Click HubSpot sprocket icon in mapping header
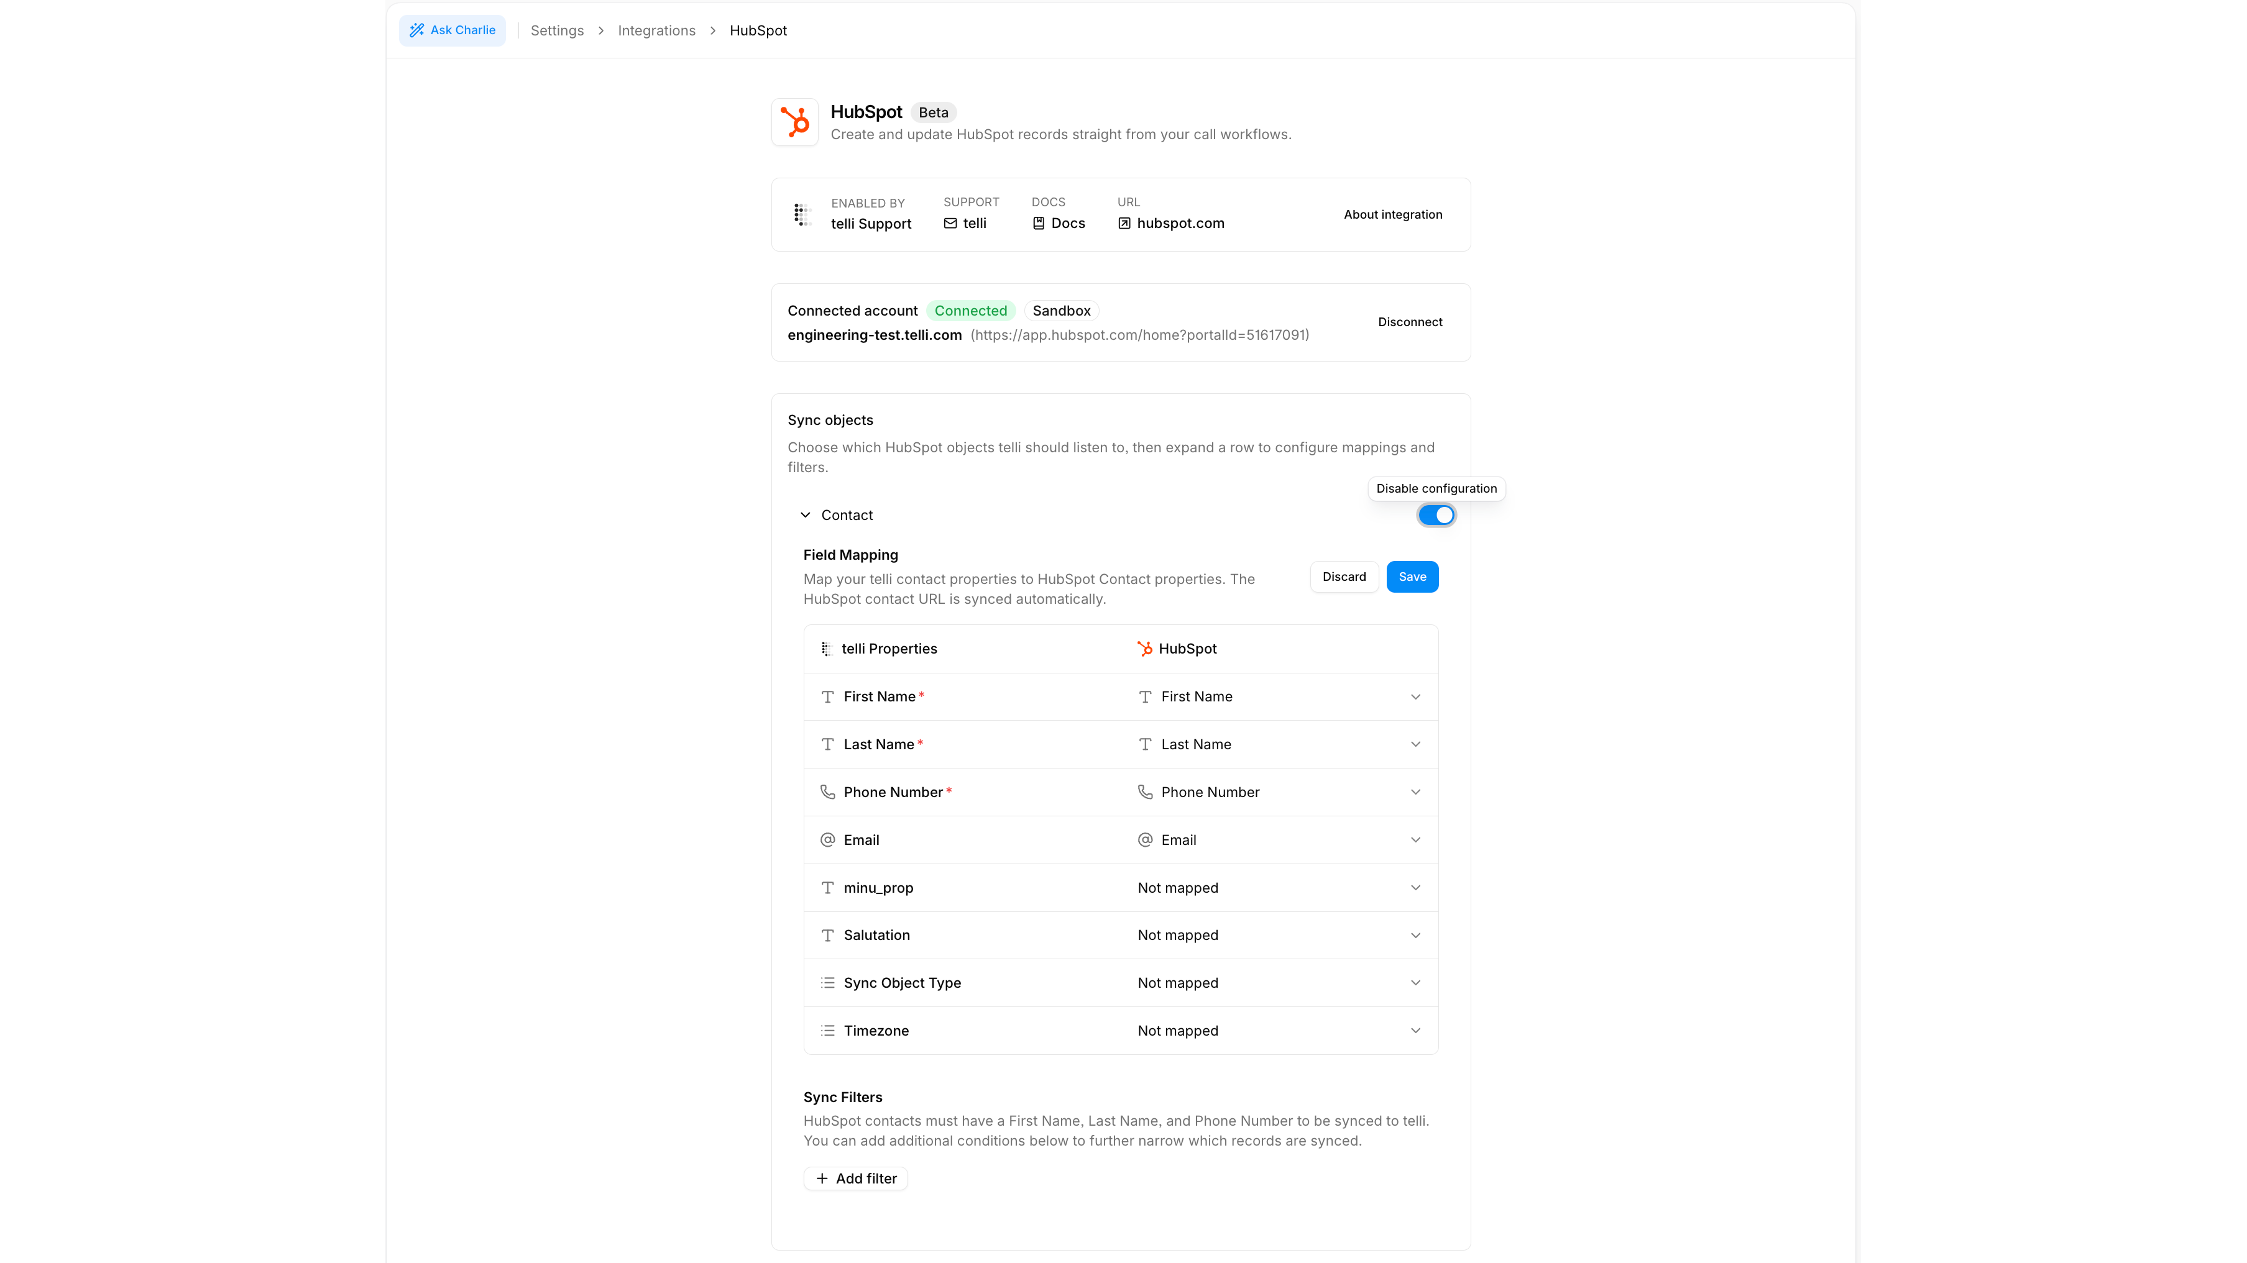 coord(1144,649)
